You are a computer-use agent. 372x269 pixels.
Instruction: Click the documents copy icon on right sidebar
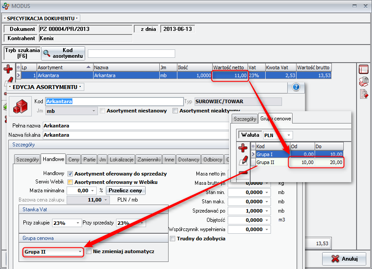pos(364,81)
